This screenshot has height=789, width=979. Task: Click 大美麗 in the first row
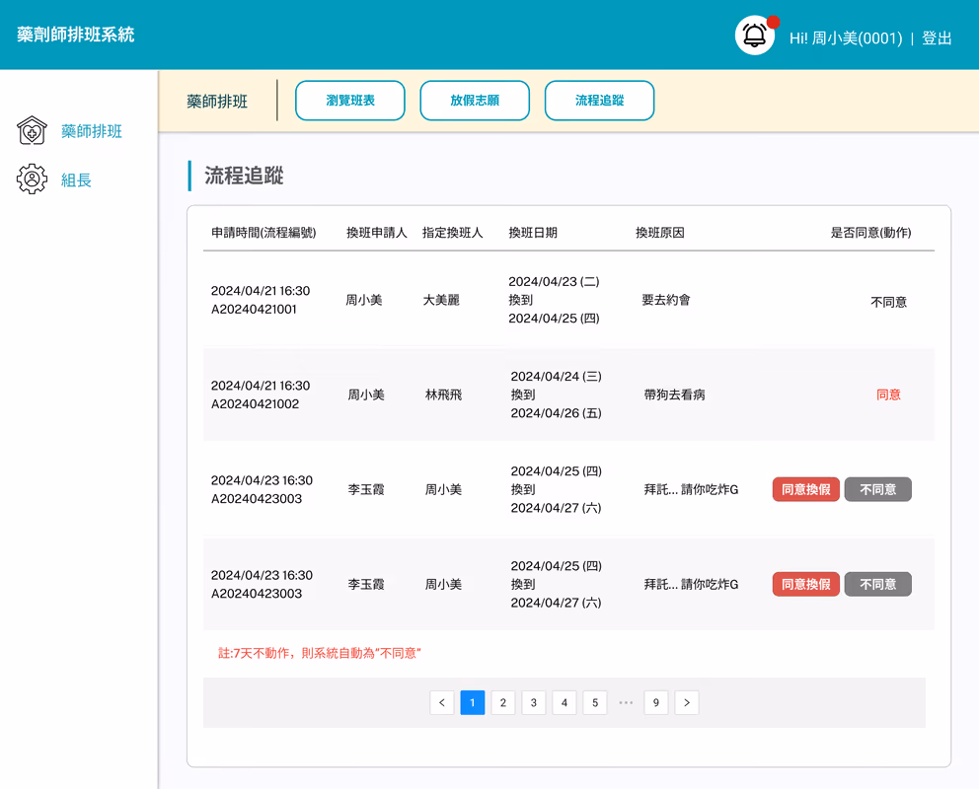click(441, 300)
